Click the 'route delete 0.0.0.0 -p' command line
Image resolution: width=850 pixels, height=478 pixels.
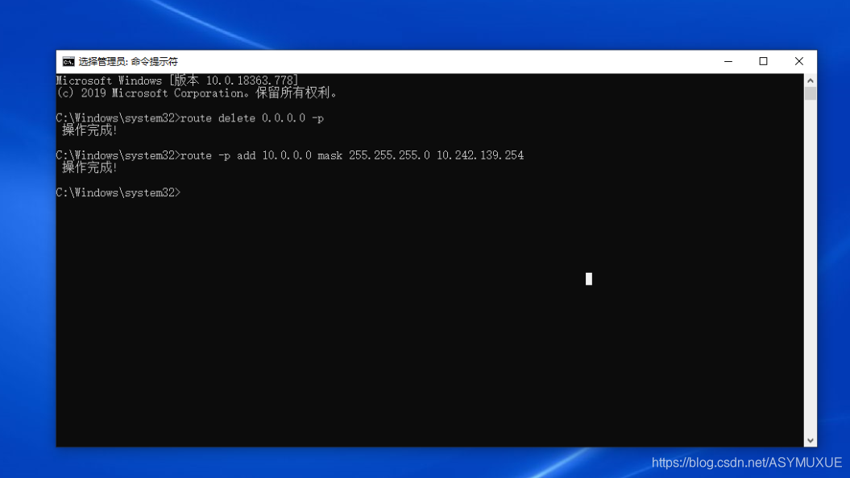[x=189, y=118]
